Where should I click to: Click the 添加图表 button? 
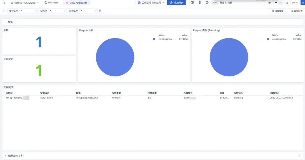[176, 3]
